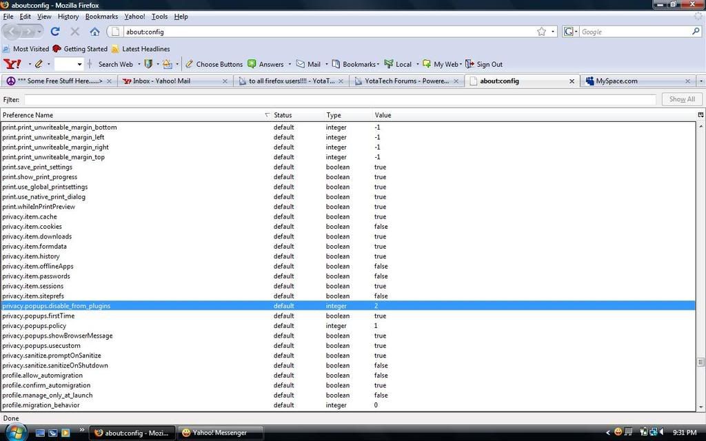Screen dimensions: 706x441
Task: Bookmark this page with the star icon
Action: point(541,32)
